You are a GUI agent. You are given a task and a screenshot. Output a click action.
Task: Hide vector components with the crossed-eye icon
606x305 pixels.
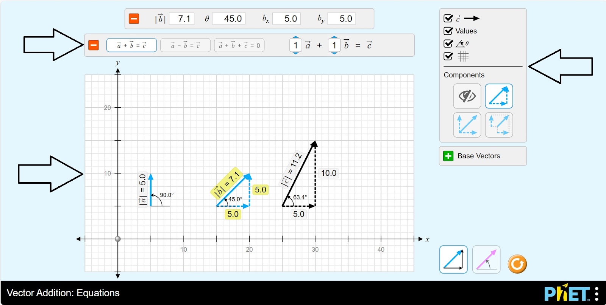tap(467, 96)
